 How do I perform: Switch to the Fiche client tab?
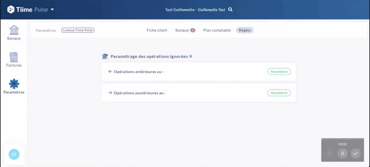click(157, 30)
